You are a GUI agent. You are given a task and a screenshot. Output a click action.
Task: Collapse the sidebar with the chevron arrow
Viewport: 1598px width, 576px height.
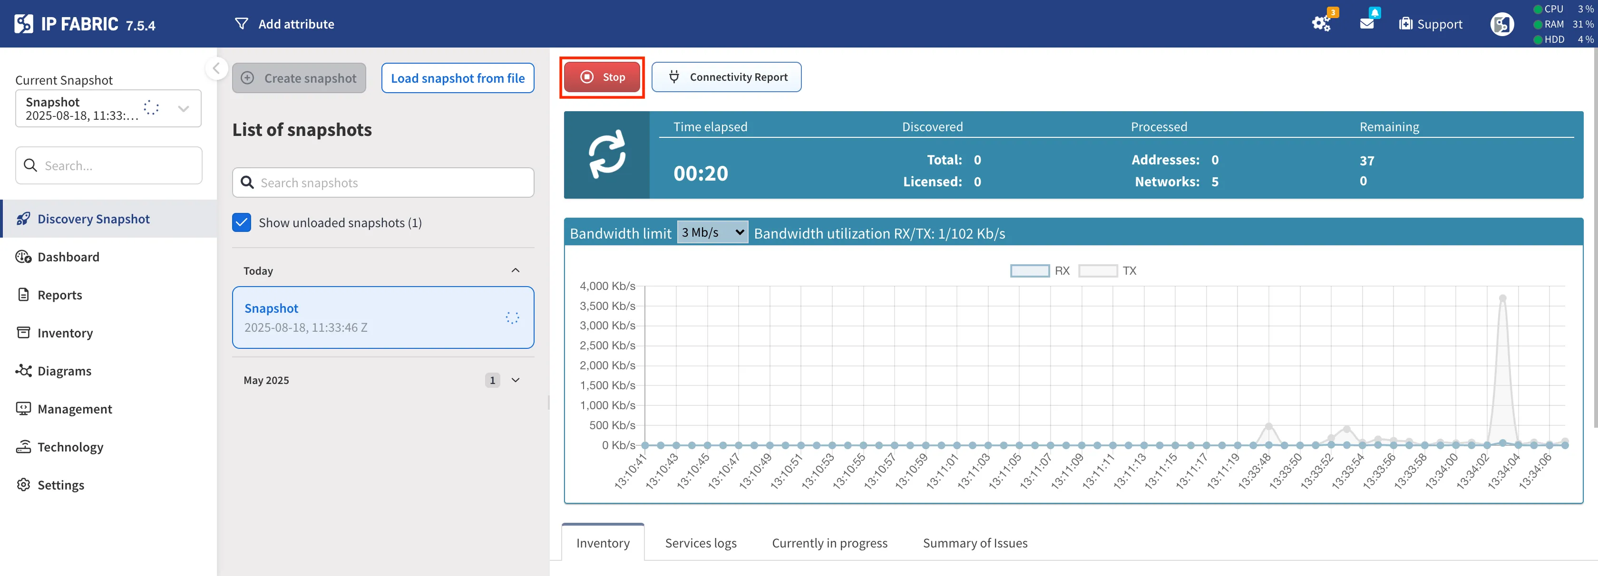pos(216,68)
